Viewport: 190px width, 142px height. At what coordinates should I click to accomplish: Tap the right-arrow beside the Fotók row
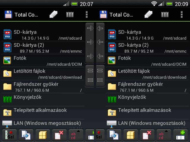click(90, 56)
